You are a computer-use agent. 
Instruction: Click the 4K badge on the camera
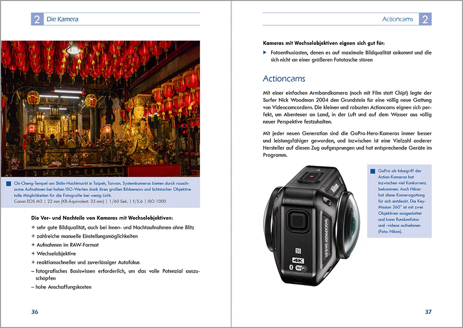[x=298, y=260]
